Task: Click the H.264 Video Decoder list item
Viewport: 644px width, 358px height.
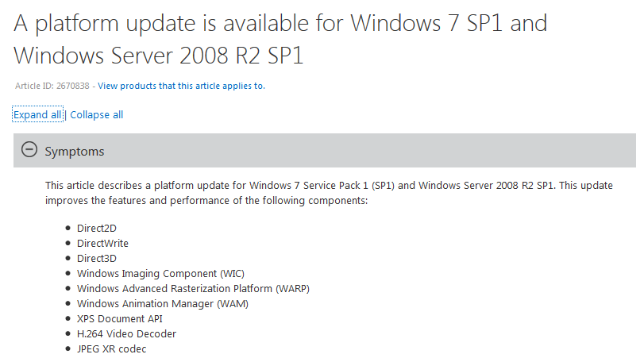Action: pyautogui.click(x=126, y=334)
